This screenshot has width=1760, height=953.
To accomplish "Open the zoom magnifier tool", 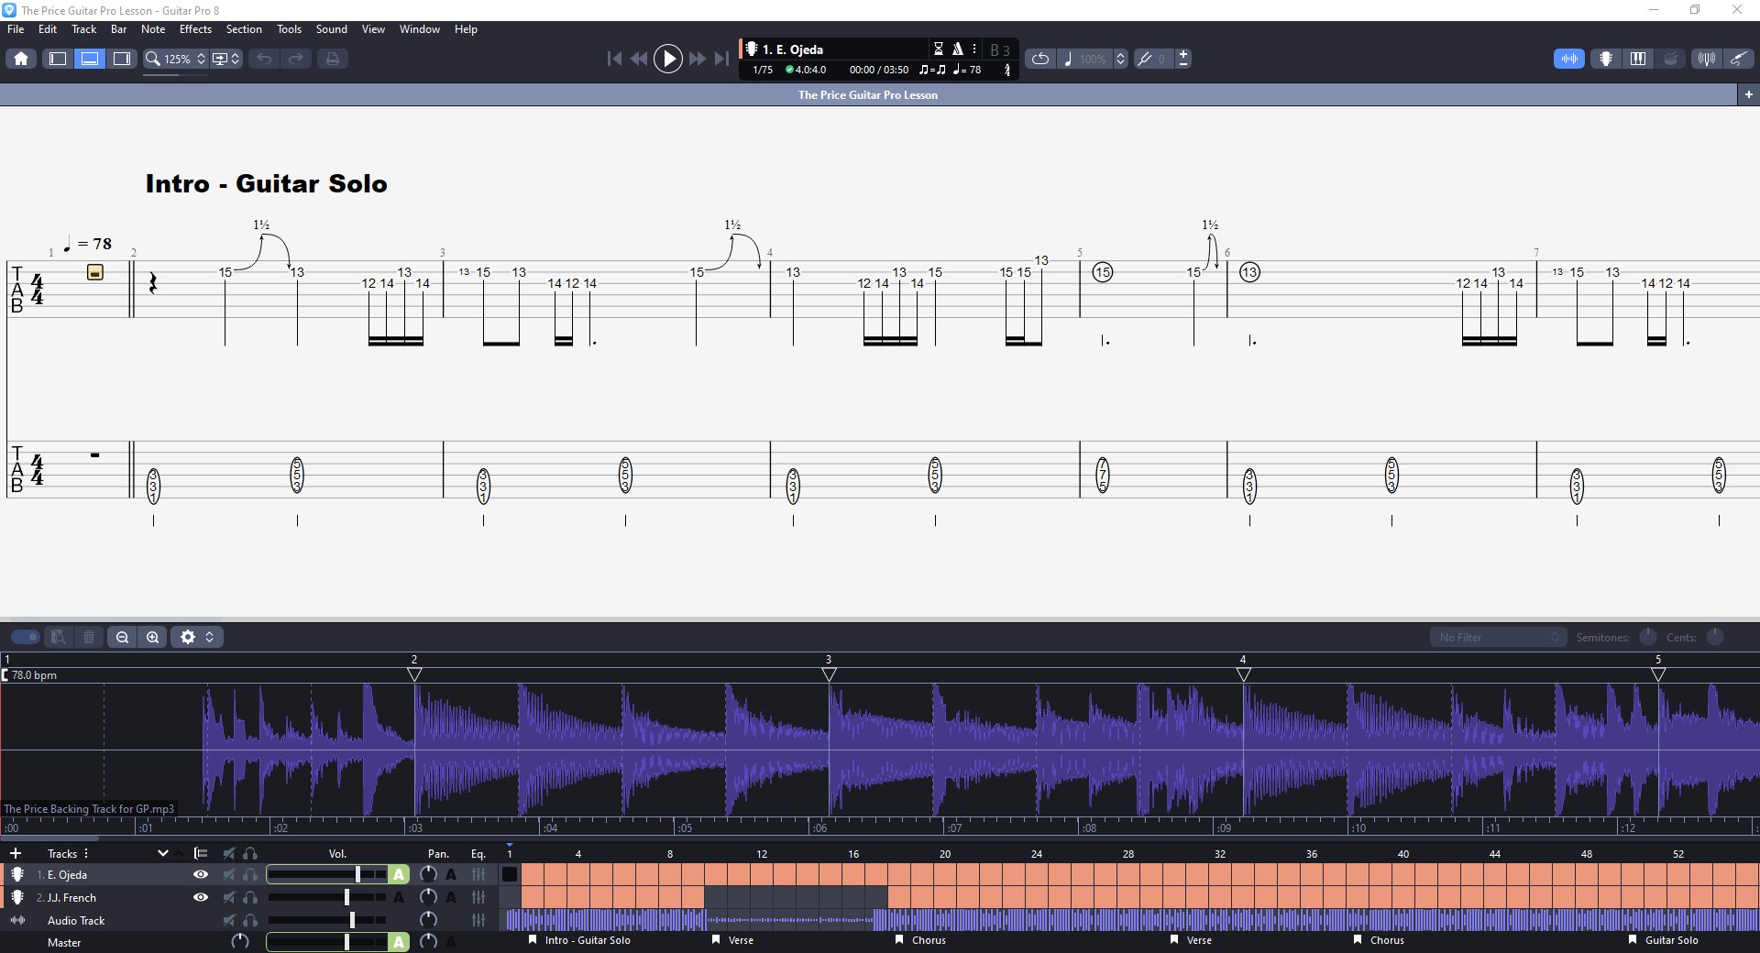I will pos(153,59).
